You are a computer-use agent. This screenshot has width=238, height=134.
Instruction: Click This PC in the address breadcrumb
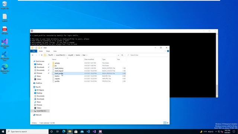[x=51, y=55]
